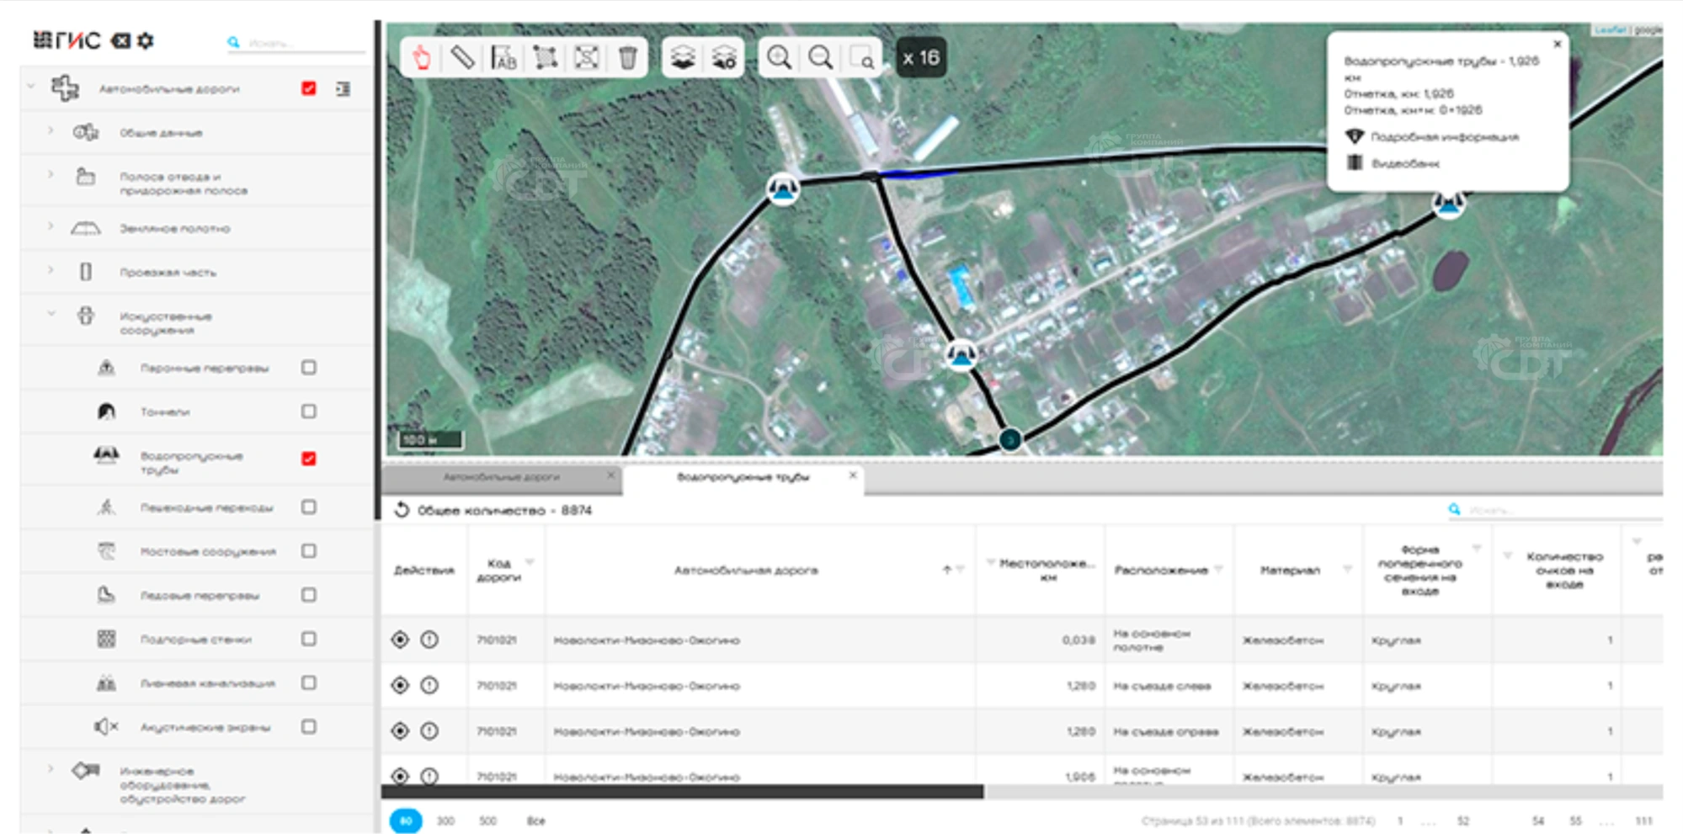Open Подробная информация link in map popup

point(1444,137)
